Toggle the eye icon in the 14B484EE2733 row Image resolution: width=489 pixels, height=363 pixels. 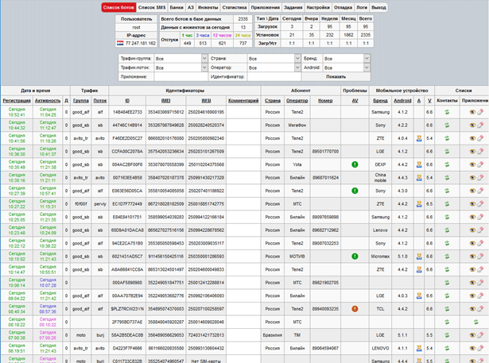[472, 112]
